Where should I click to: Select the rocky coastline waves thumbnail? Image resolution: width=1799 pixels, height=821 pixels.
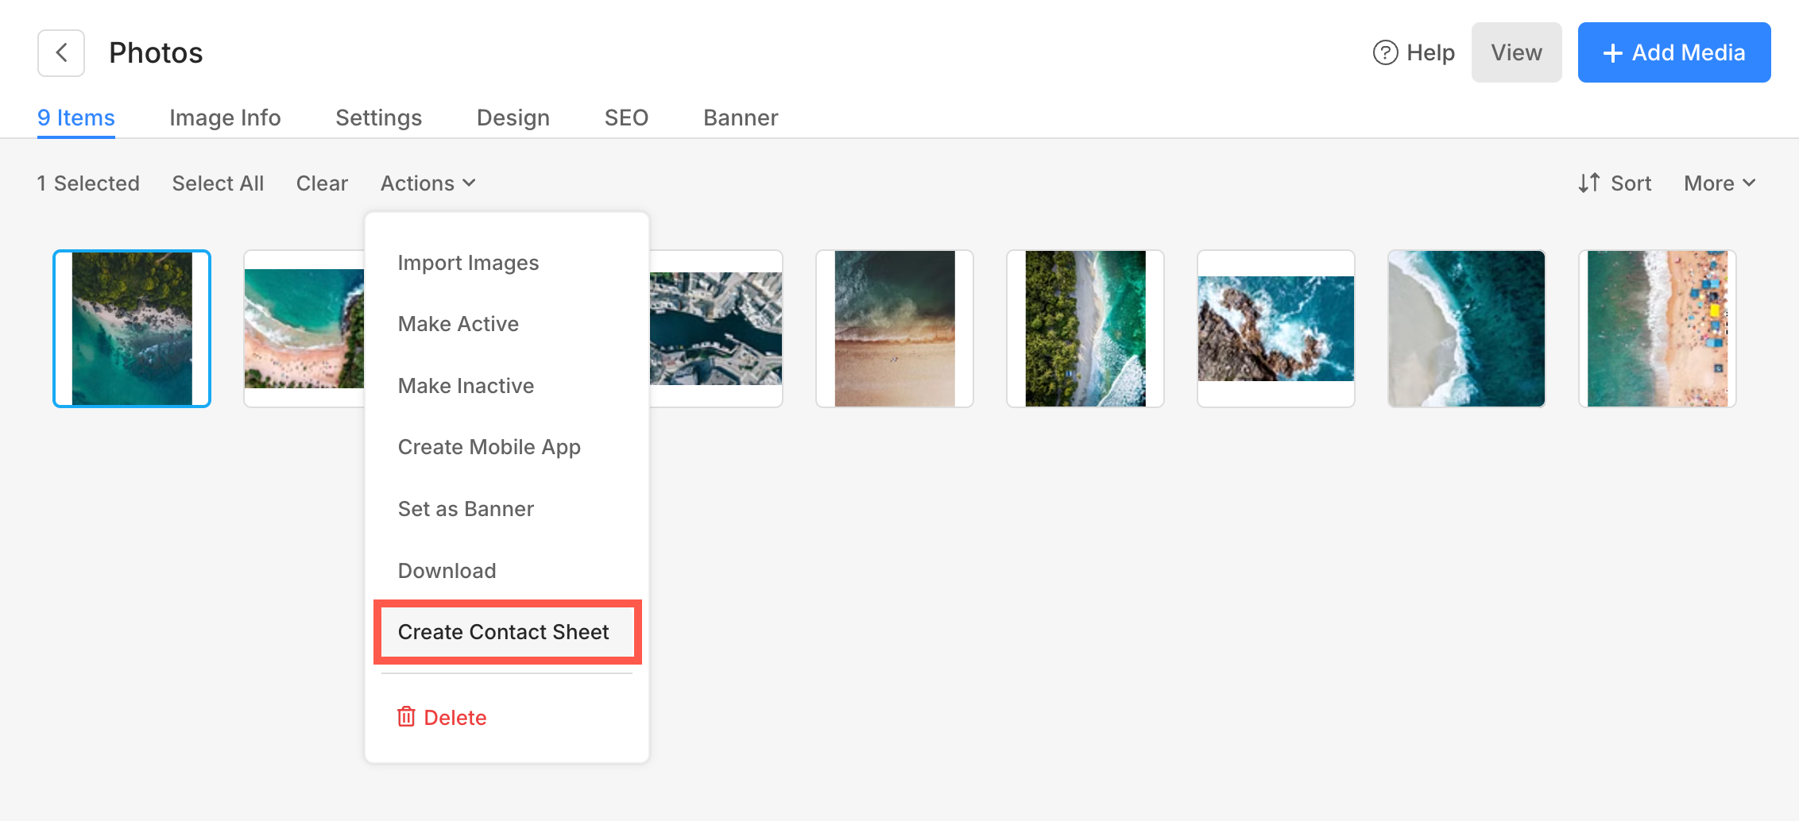point(1275,329)
